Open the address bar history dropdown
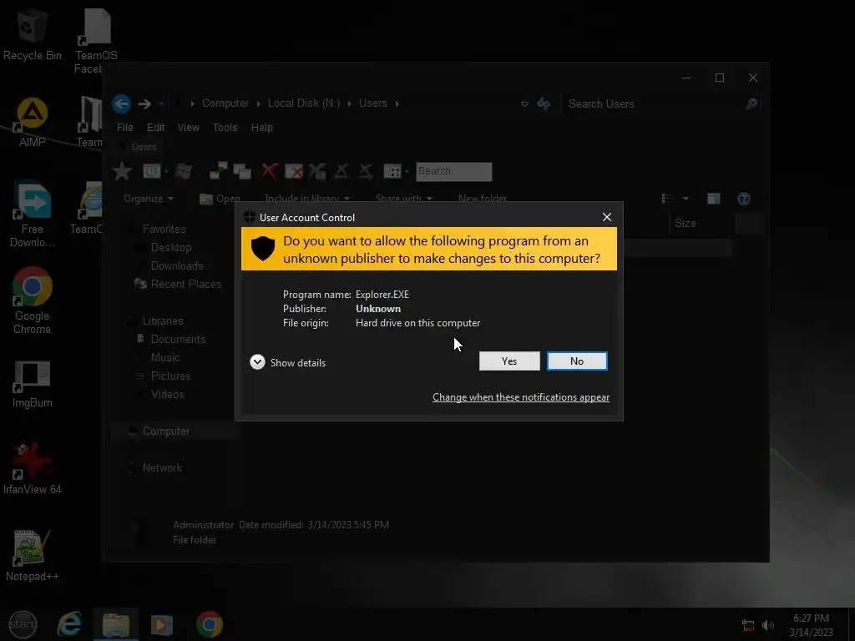The height and width of the screenshot is (641, 855). click(x=524, y=103)
